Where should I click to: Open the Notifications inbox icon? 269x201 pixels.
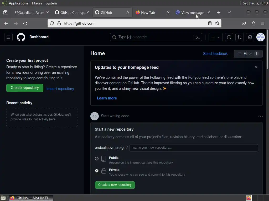point(250,37)
